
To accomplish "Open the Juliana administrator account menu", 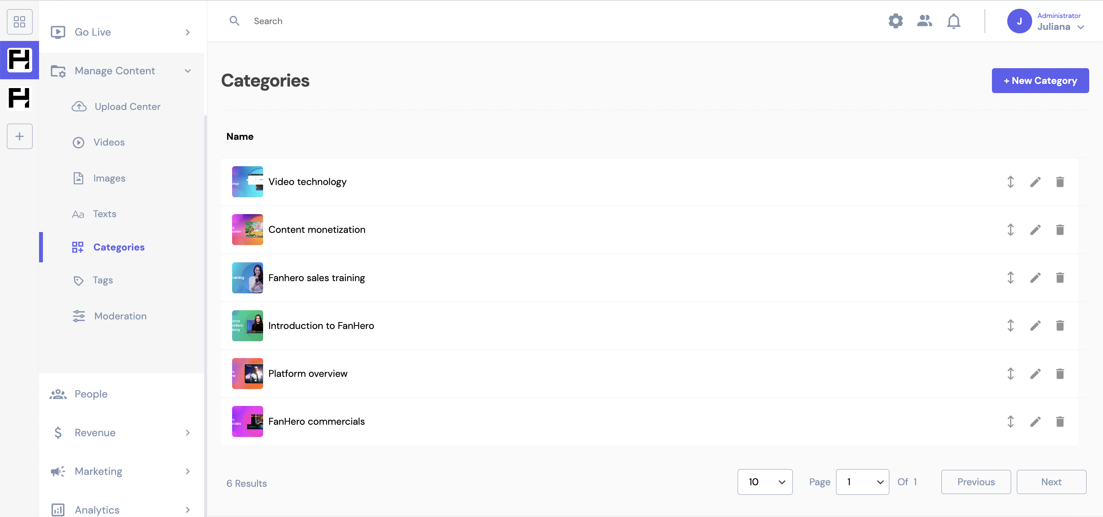I will [x=1060, y=21].
